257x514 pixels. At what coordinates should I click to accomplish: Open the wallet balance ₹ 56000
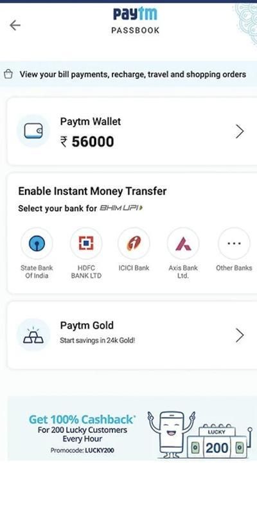tap(87, 142)
